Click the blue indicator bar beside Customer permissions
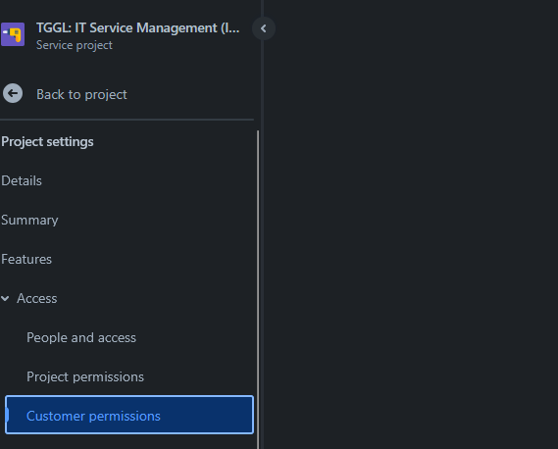Screen dimensions: 558x449 pos(8,415)
